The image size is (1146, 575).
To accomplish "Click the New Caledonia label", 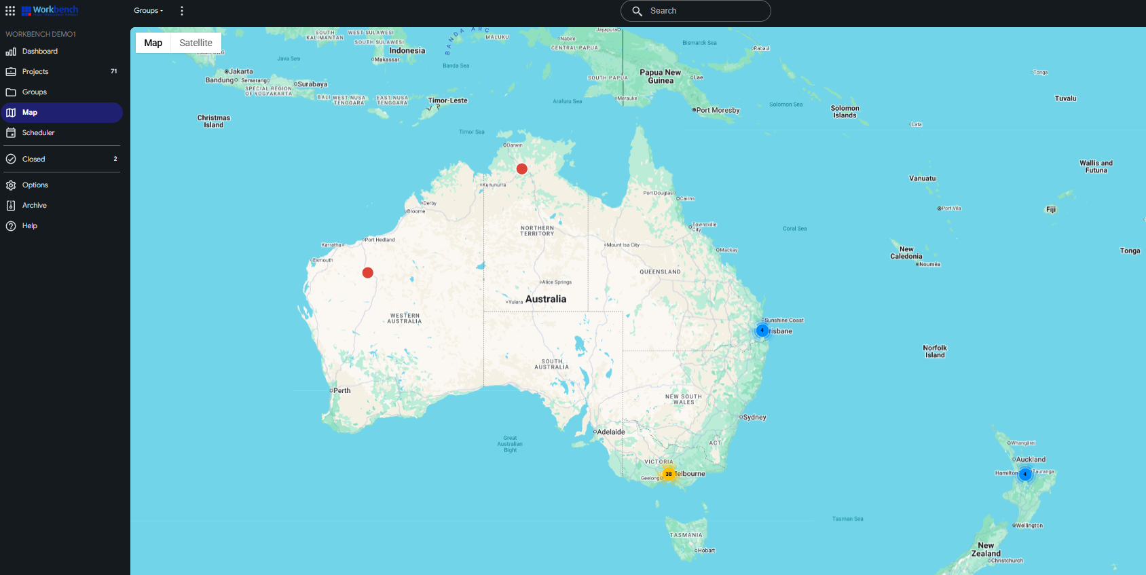I will 906,253.
